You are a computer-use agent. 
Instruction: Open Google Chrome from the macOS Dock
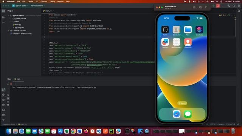click(x=73, y=131)
